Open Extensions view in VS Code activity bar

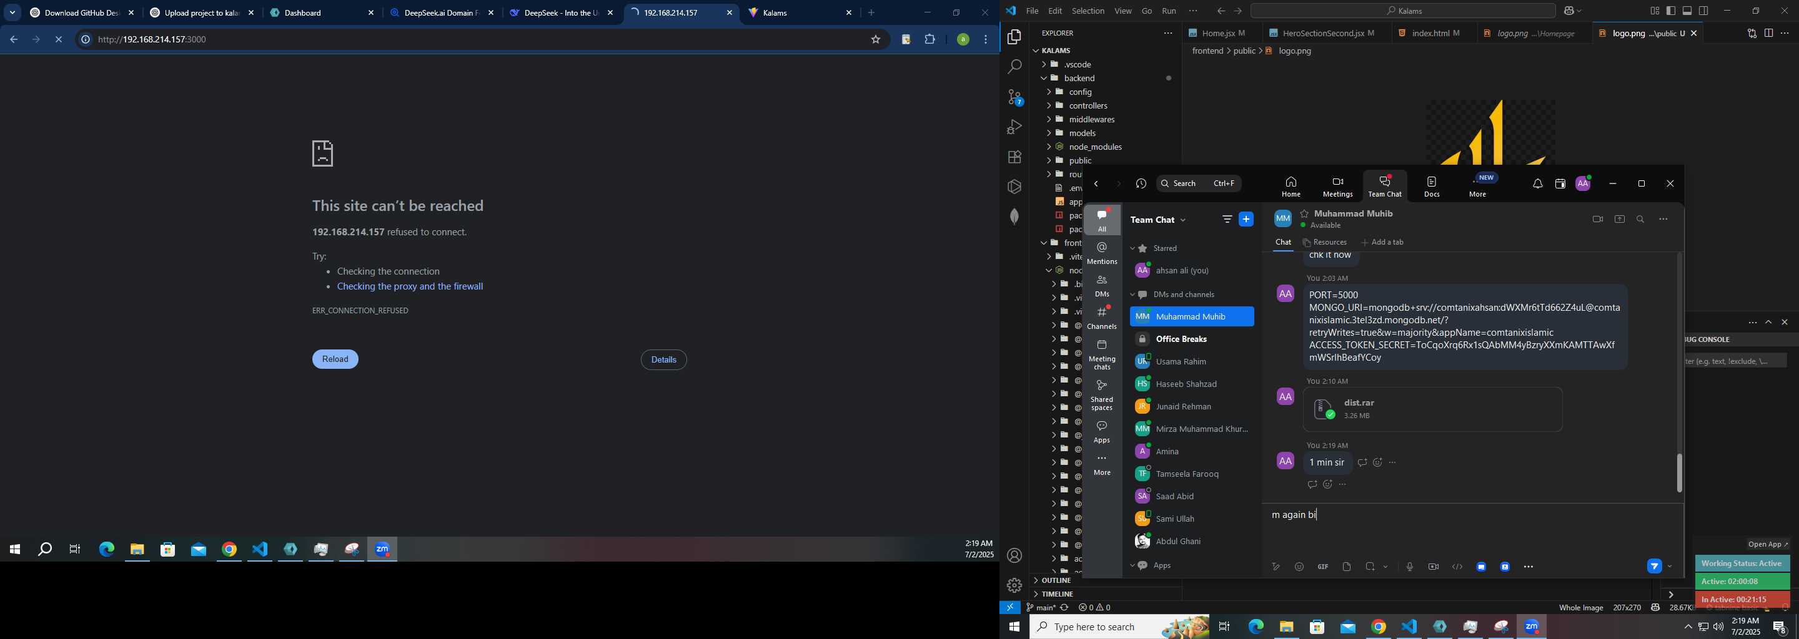pyautogui.click(x=1014, y=157)
